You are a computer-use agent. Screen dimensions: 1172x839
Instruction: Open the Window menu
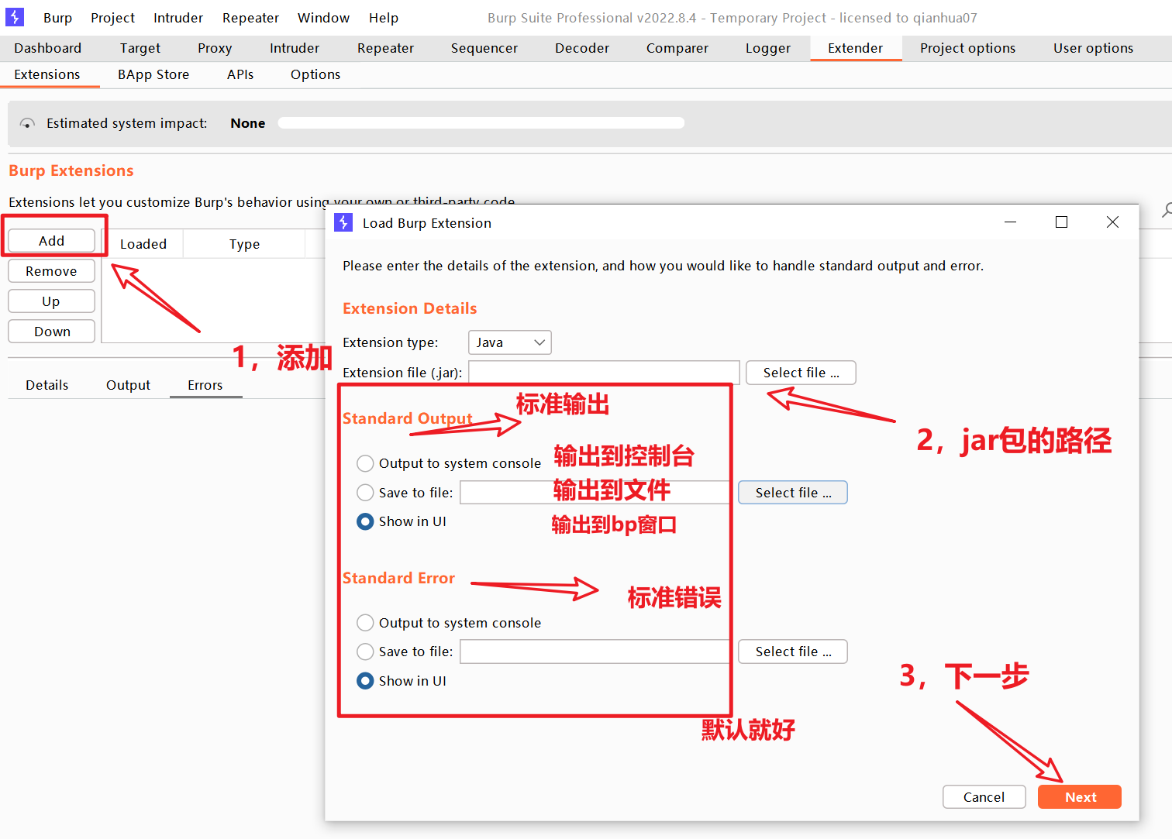pos(323,18)
